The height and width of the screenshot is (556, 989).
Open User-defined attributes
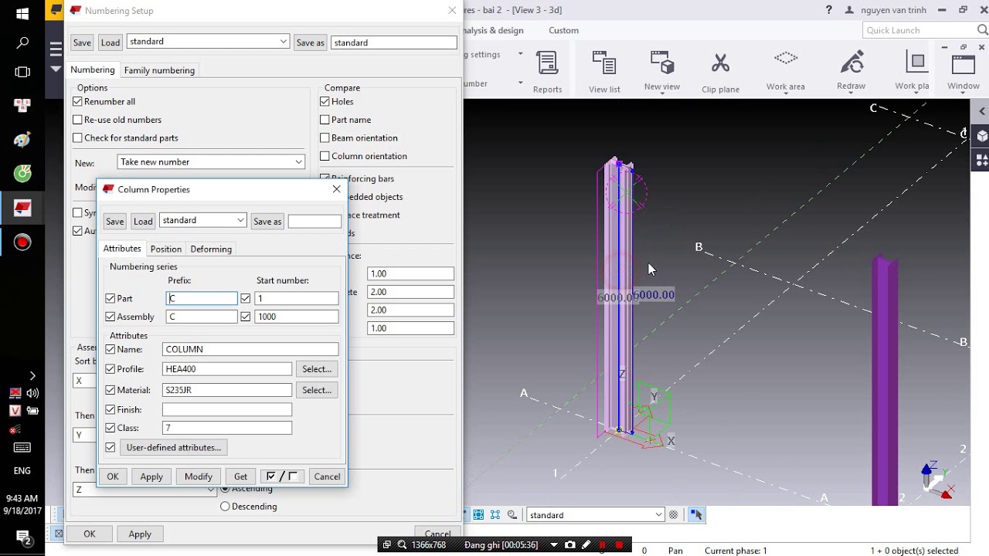174,448
